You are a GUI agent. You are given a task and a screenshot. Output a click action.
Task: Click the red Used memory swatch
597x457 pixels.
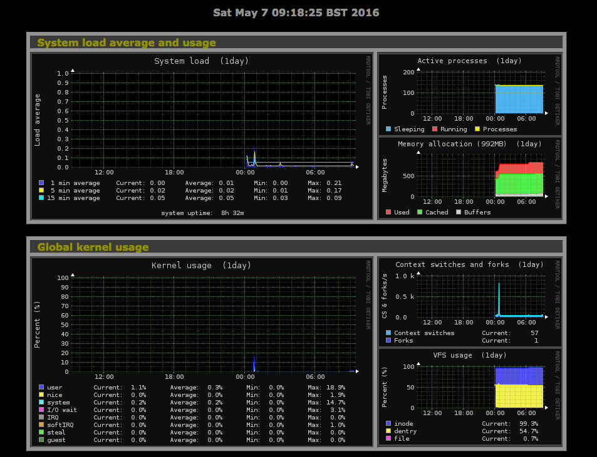pyautogui.click(x=388, y=212)
